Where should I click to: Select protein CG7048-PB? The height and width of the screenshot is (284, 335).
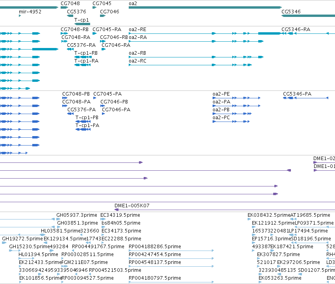coord(76,94)
